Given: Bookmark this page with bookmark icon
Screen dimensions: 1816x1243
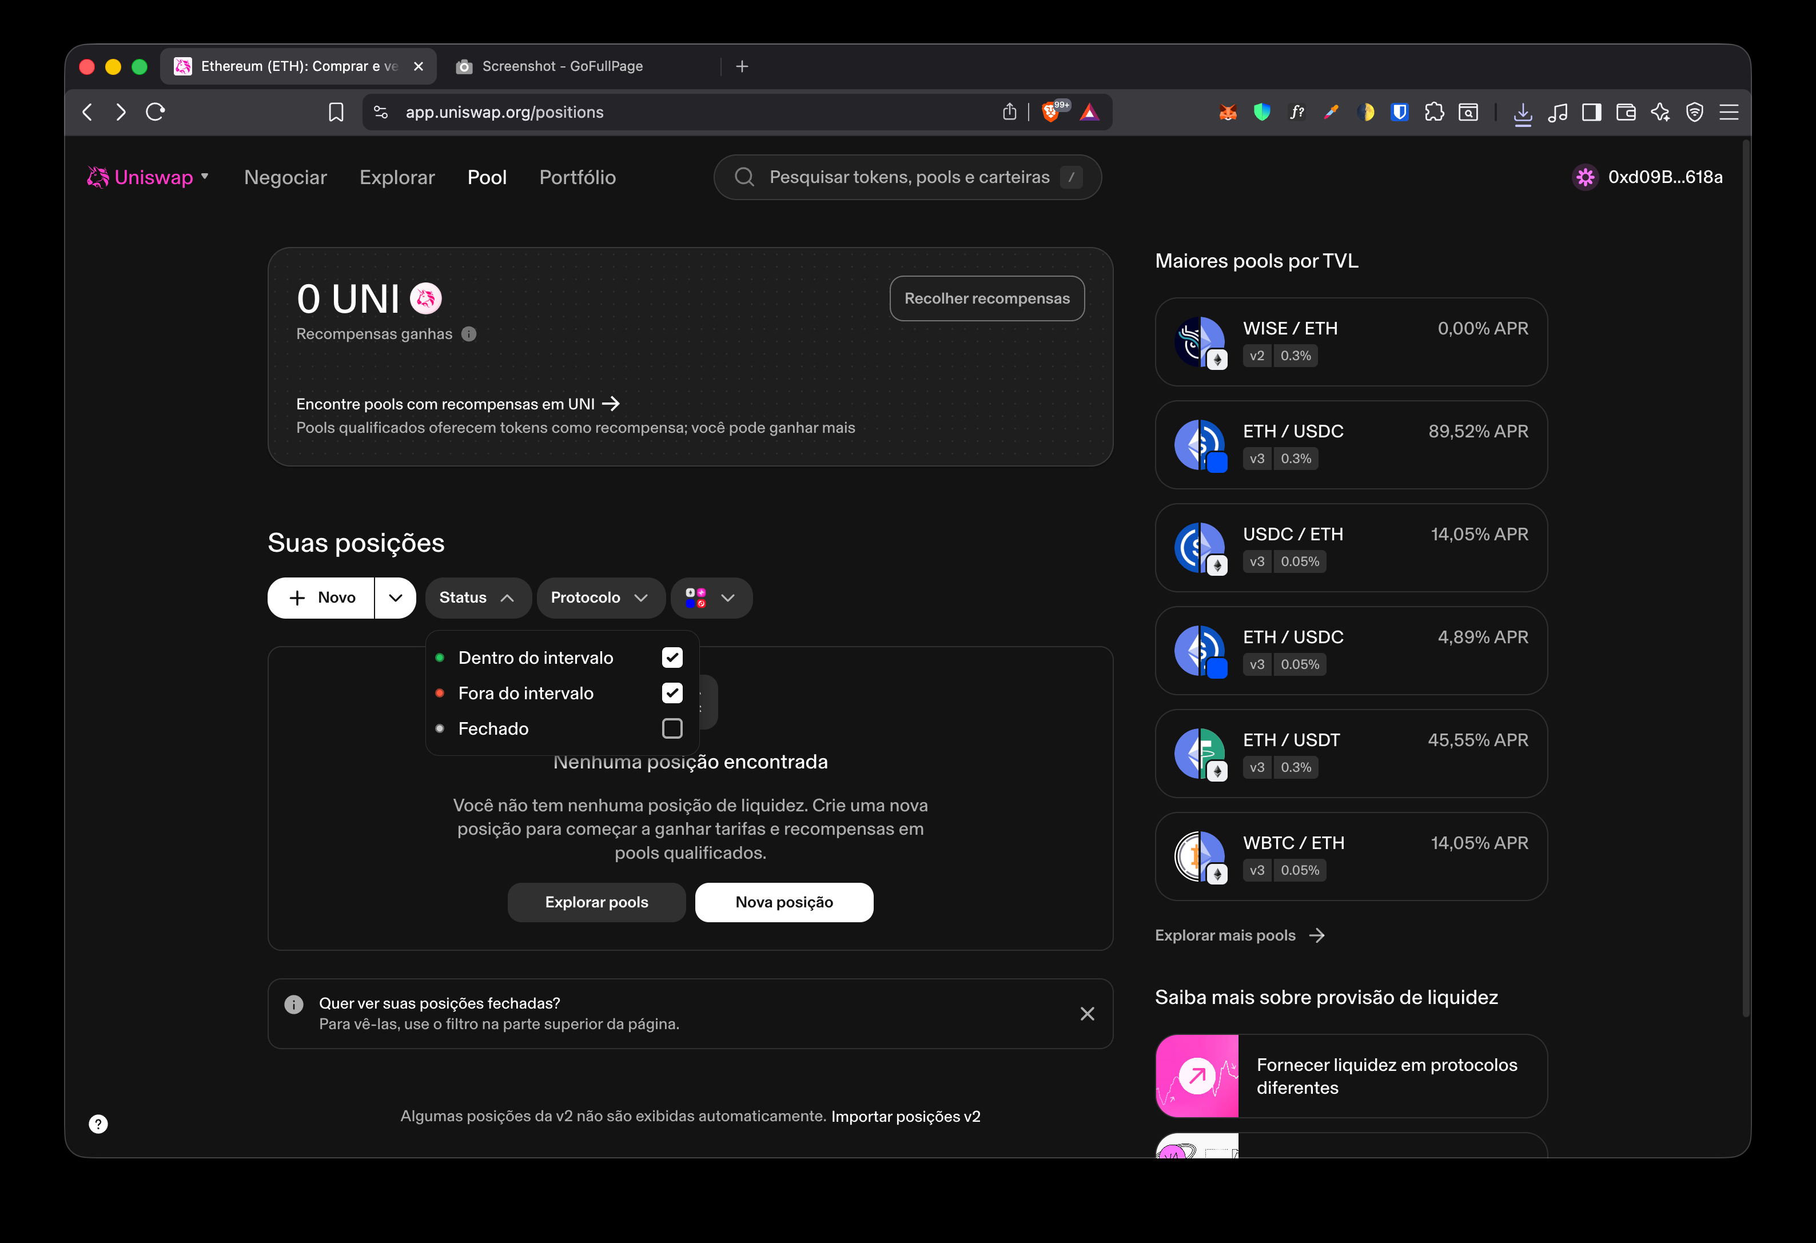Looking at the screenshot, I should [x=336, y=113].
